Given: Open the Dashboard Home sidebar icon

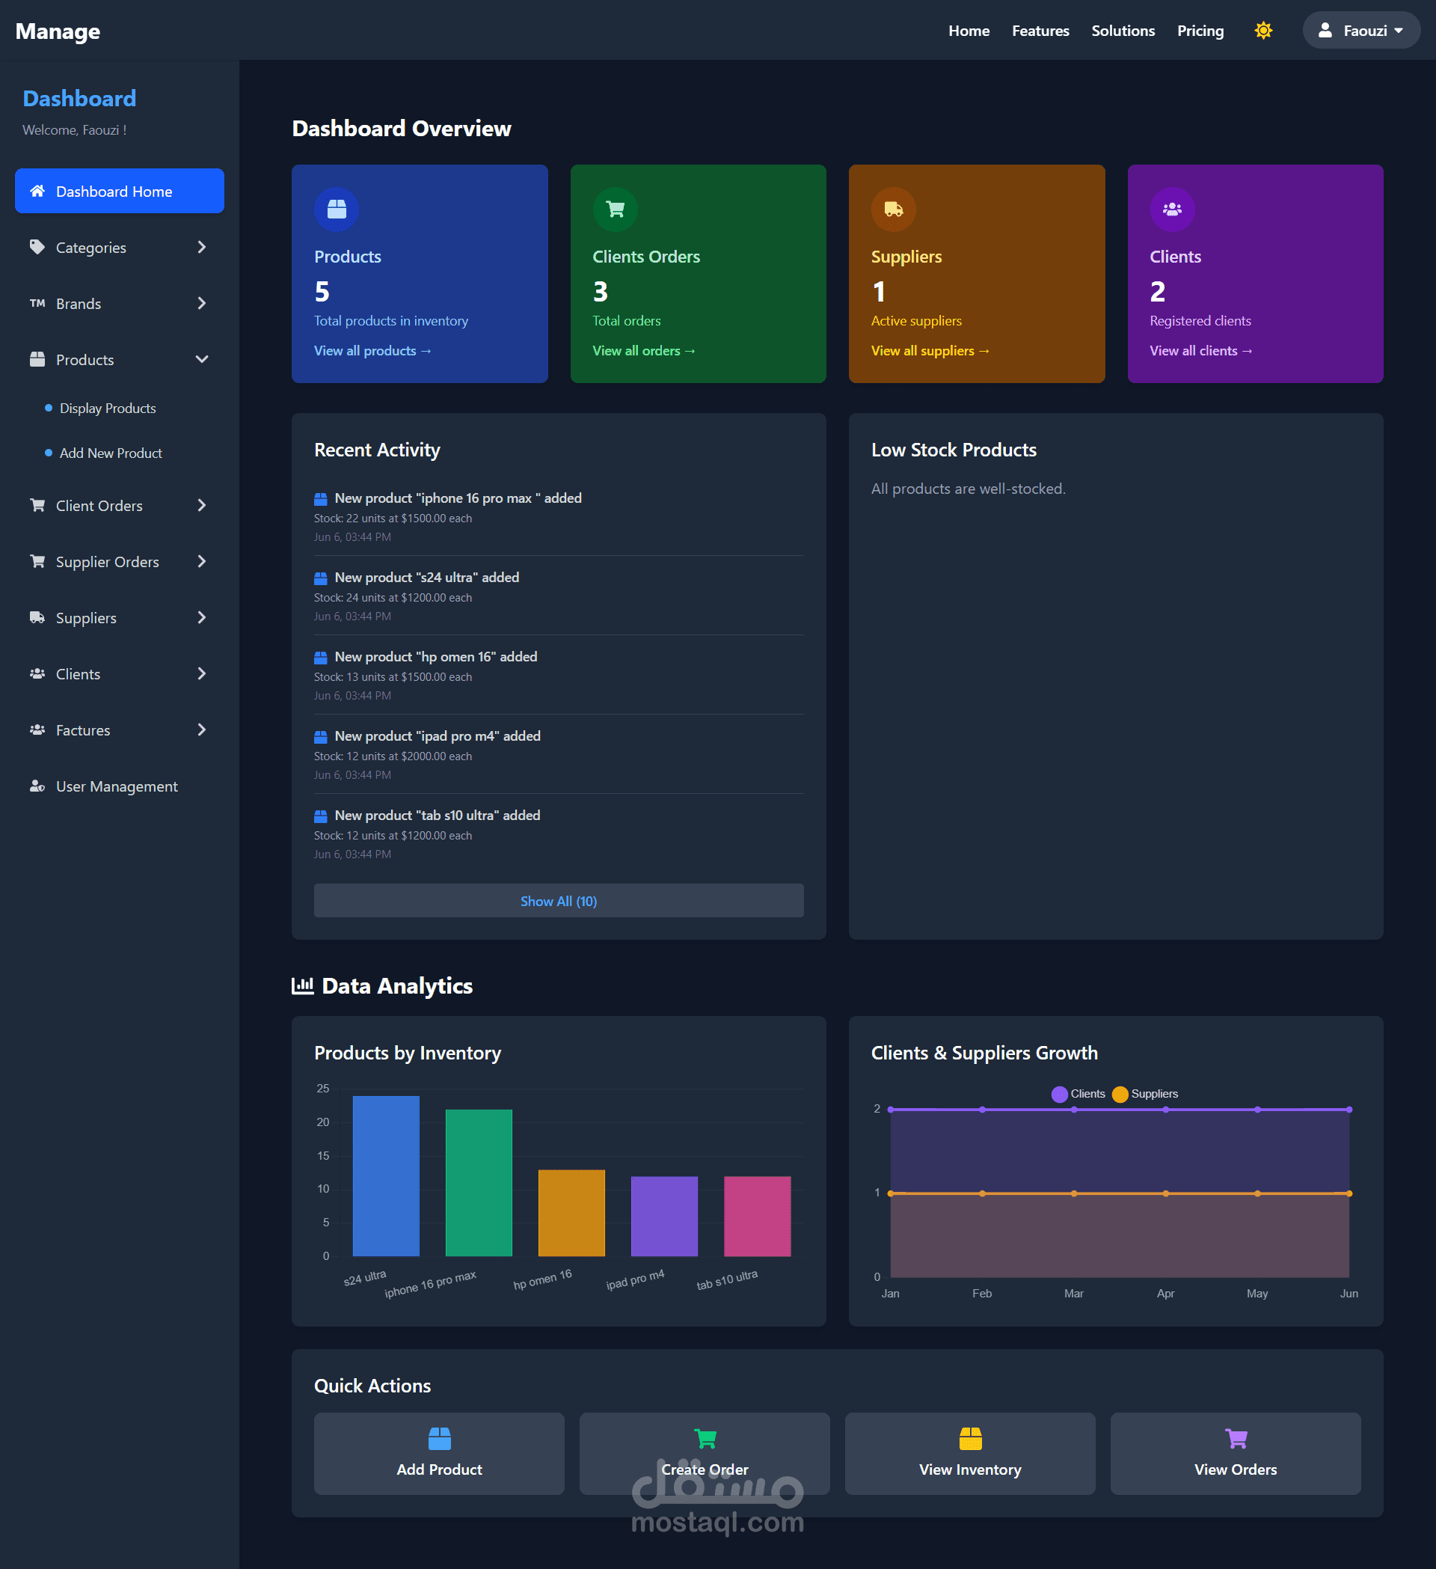Looking at the screenshot, I should coord(37,191).
